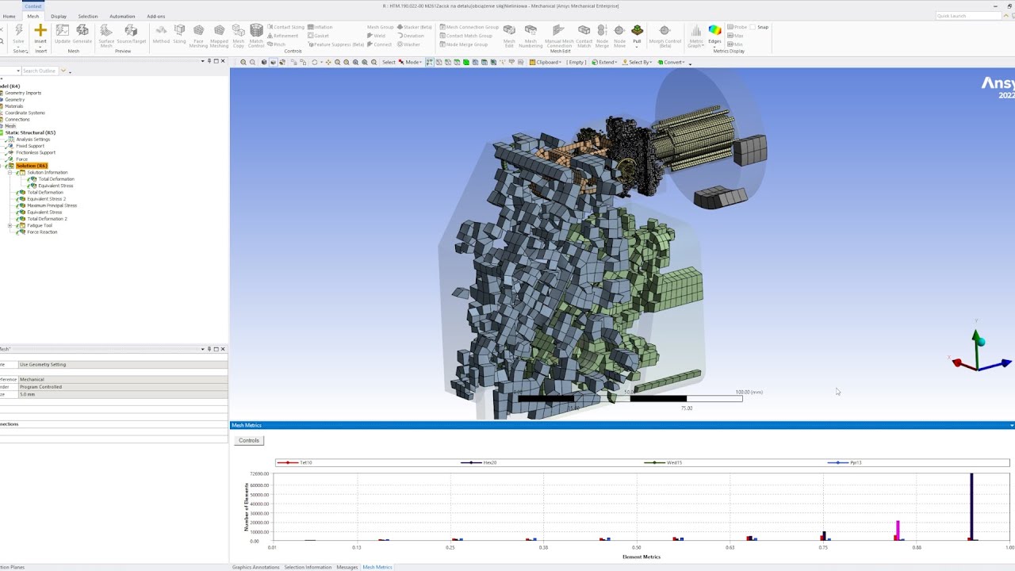Expand the Fatigue Tool tree node
Viewport: 1015px width, 571px height.
[x=10, y=226]
